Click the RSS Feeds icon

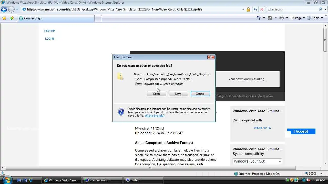pos(270,18)
